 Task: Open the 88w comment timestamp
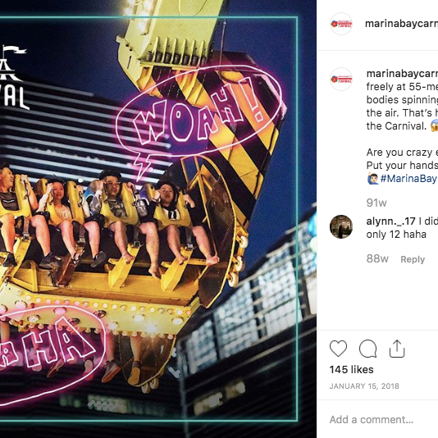[377, 259]
